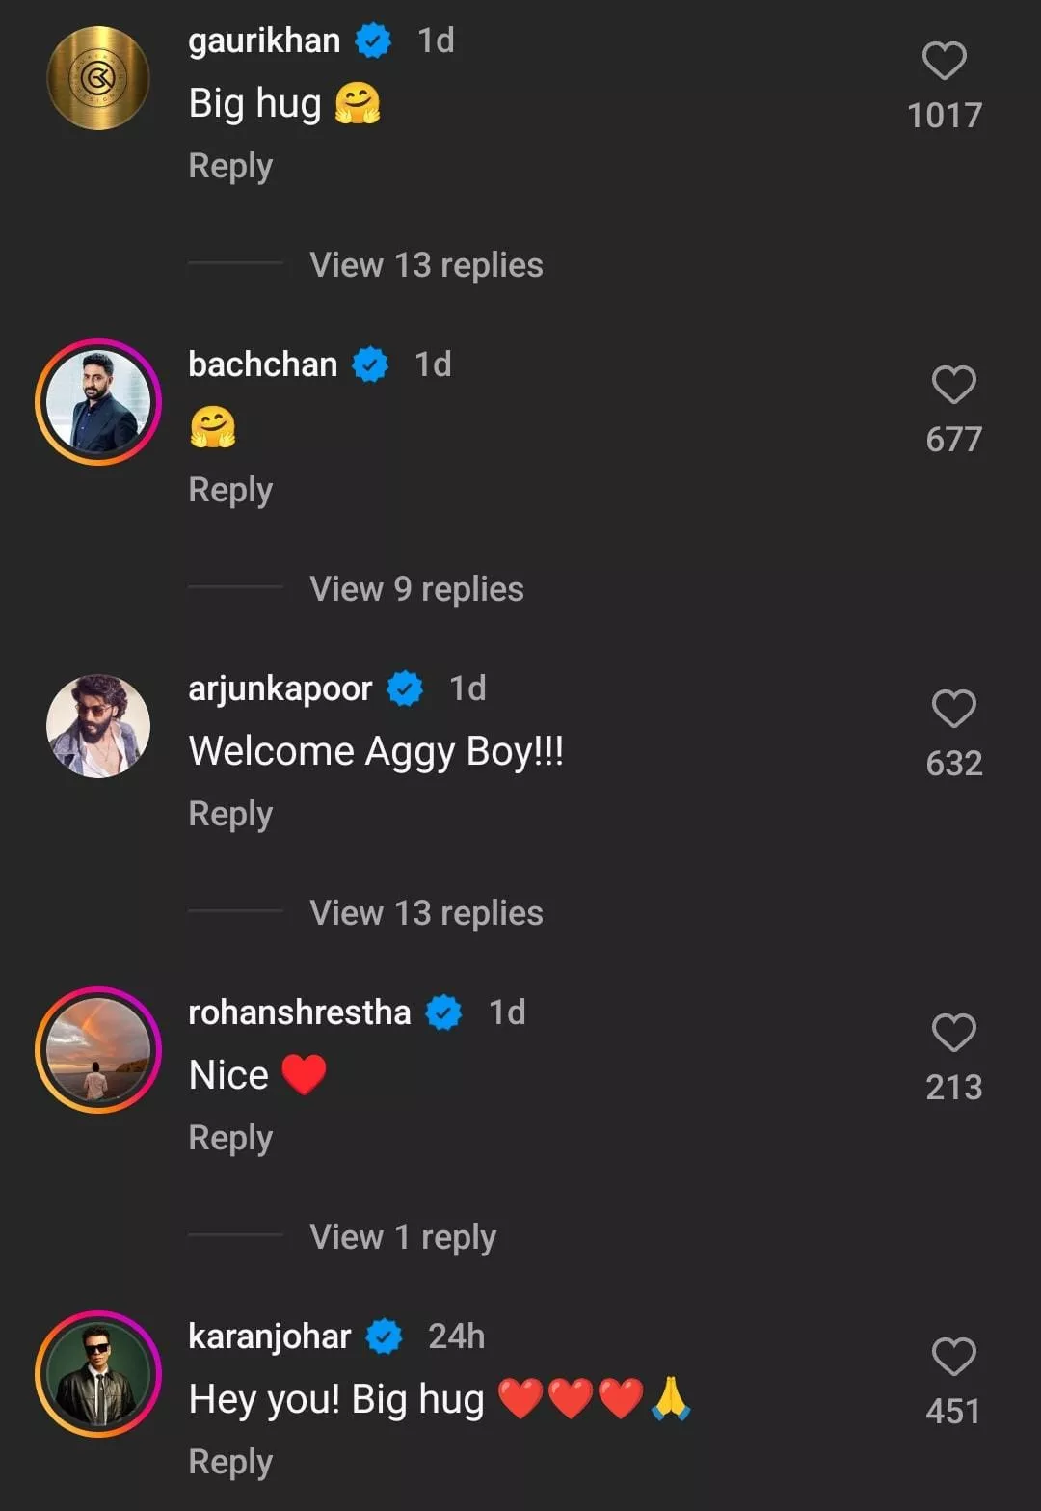Like gaurikhan's Big hug comment
The image size is (1041, 1511).
[944, 62]
